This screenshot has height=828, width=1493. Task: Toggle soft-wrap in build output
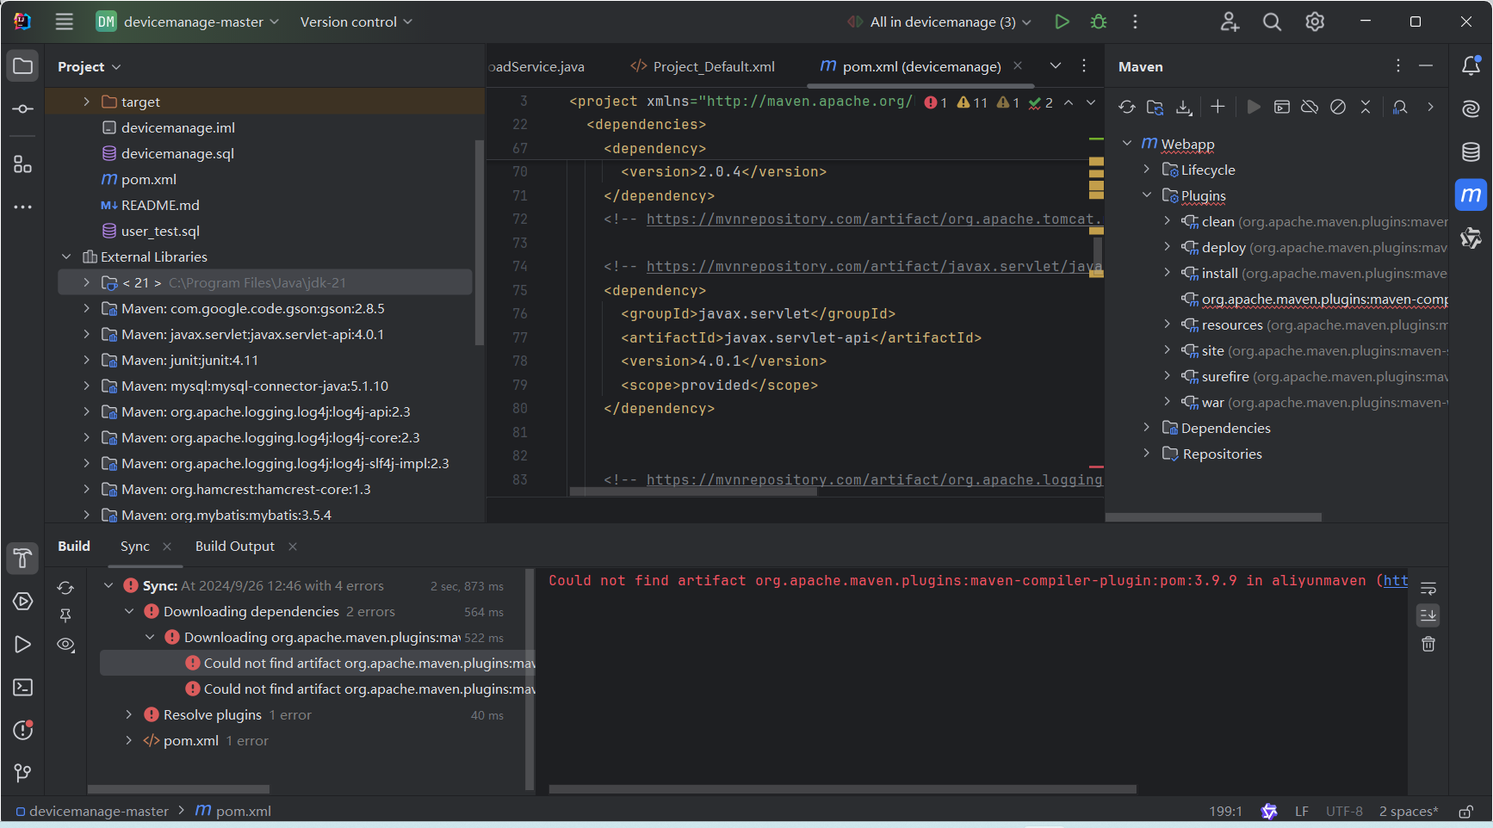(x=1428, y=589)
